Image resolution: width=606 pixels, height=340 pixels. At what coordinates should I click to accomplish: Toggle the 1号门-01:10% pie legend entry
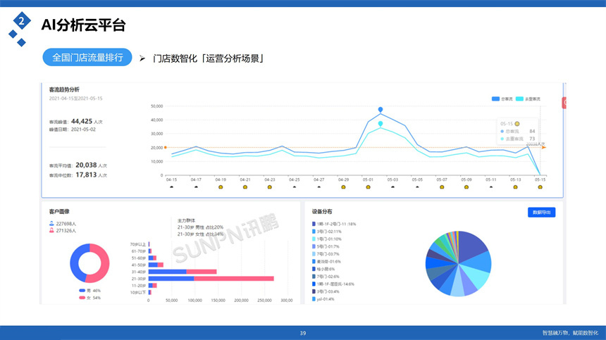326,239
